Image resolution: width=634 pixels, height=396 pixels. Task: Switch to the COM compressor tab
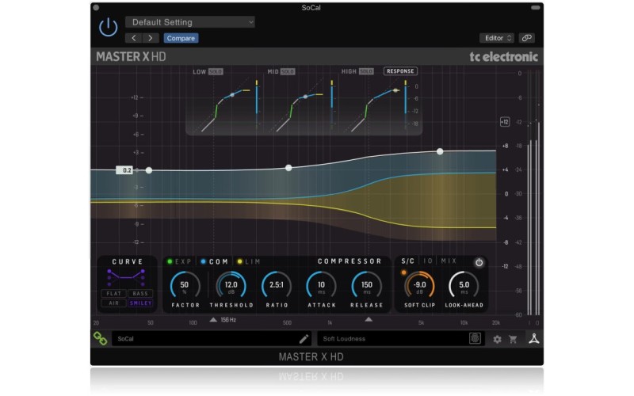215,261
